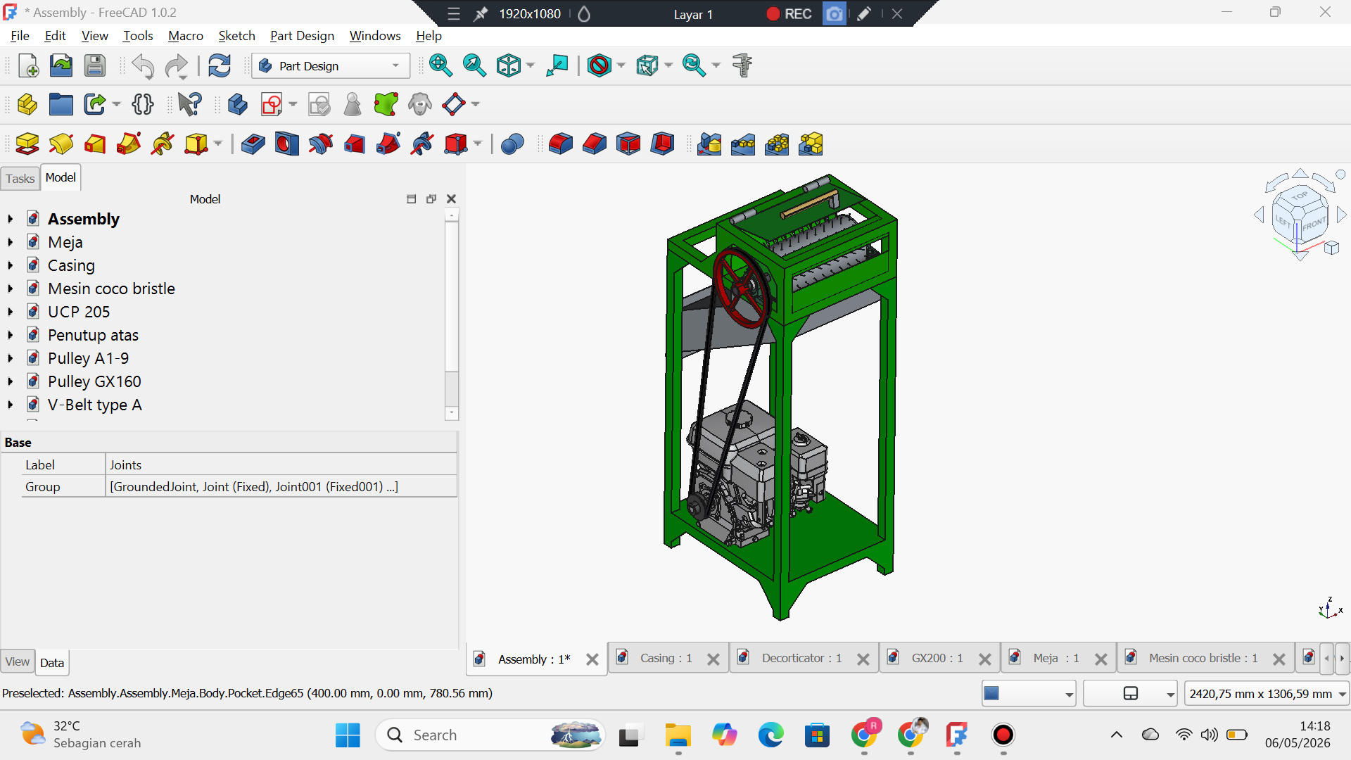Viewport: 1351px width, 760px height.
Task: Select the Groove tool
Action: click(x=321, y=144)
